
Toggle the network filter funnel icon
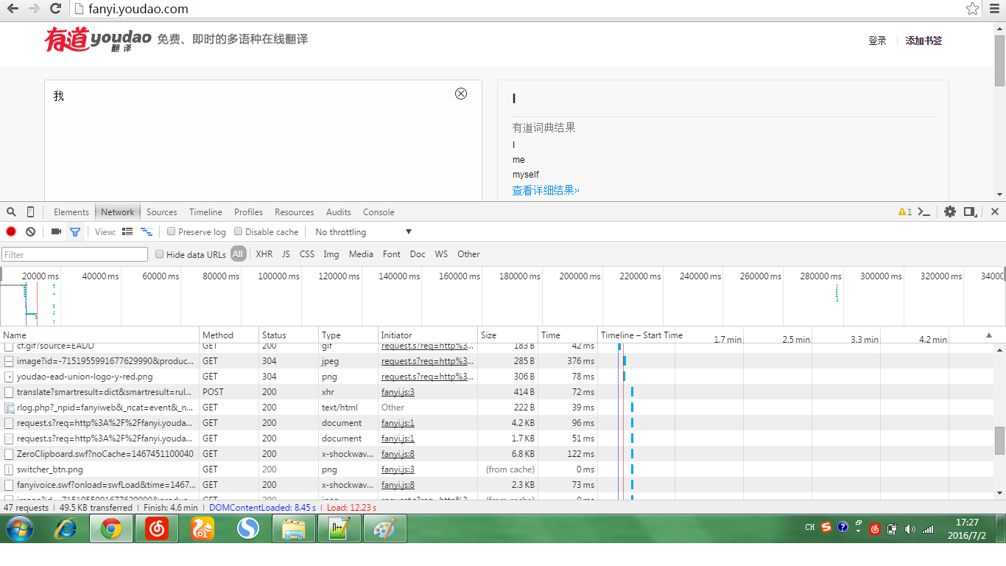tap(74, 232)
